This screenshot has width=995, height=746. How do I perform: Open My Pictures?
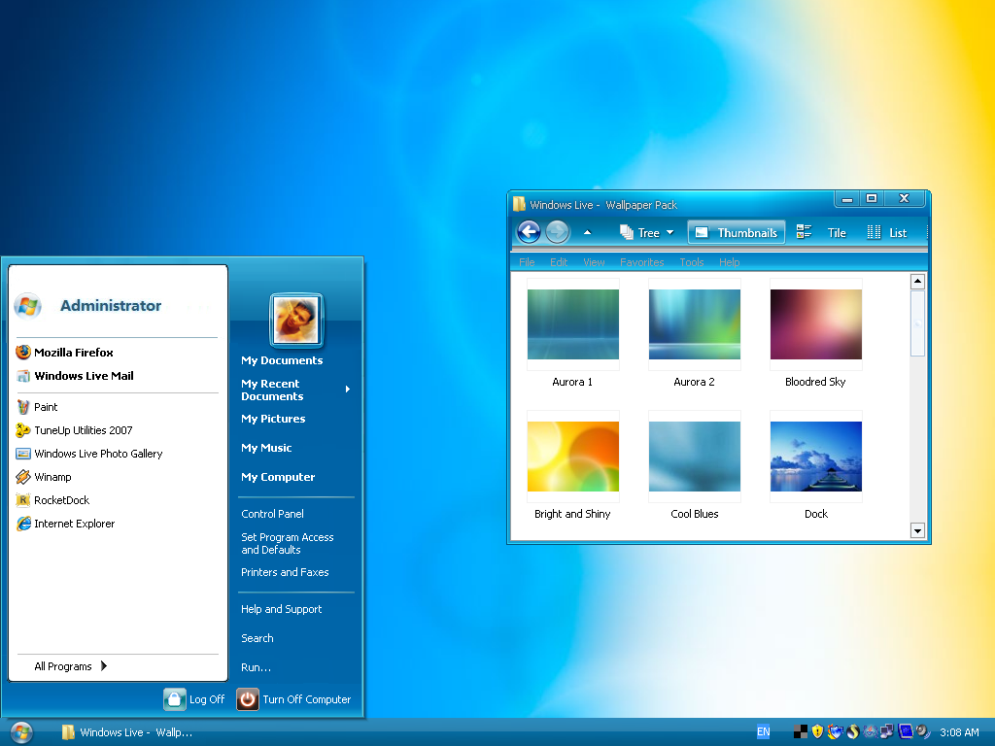coord(273,419)
